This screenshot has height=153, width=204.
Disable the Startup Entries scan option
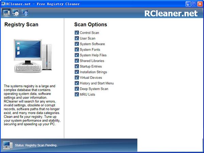(76, 66)
